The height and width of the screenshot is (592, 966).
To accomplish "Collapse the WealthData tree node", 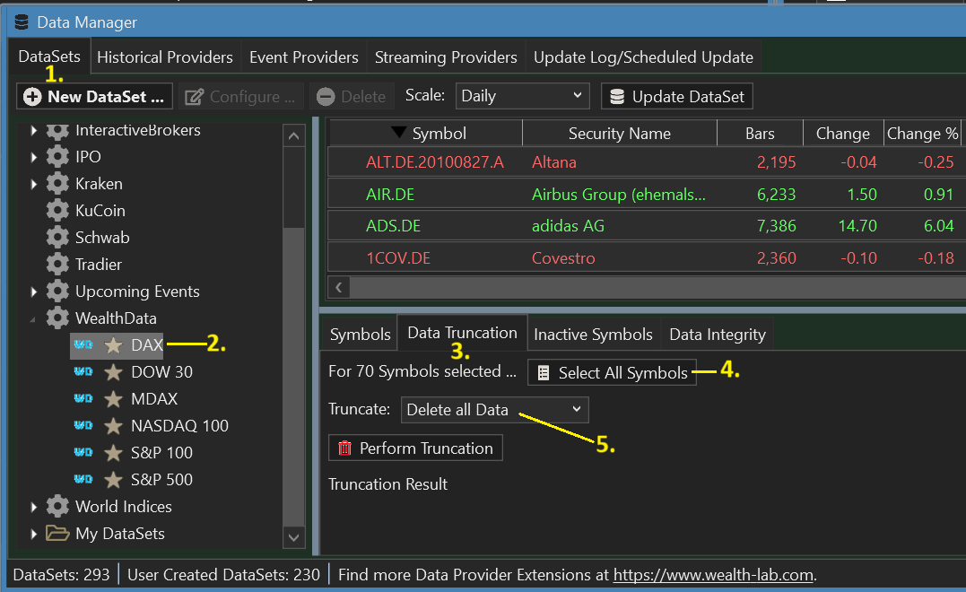I will pos(34,318).
